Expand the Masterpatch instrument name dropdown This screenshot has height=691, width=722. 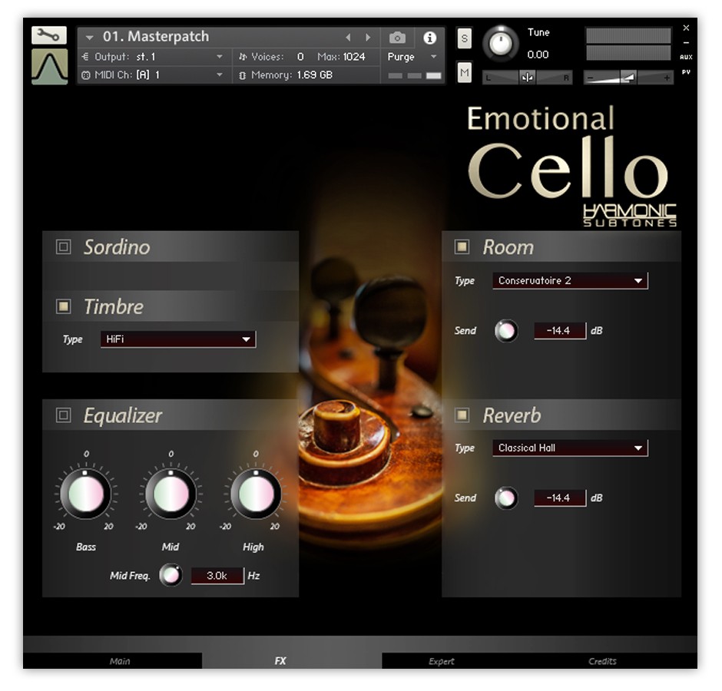coord(89,38)
